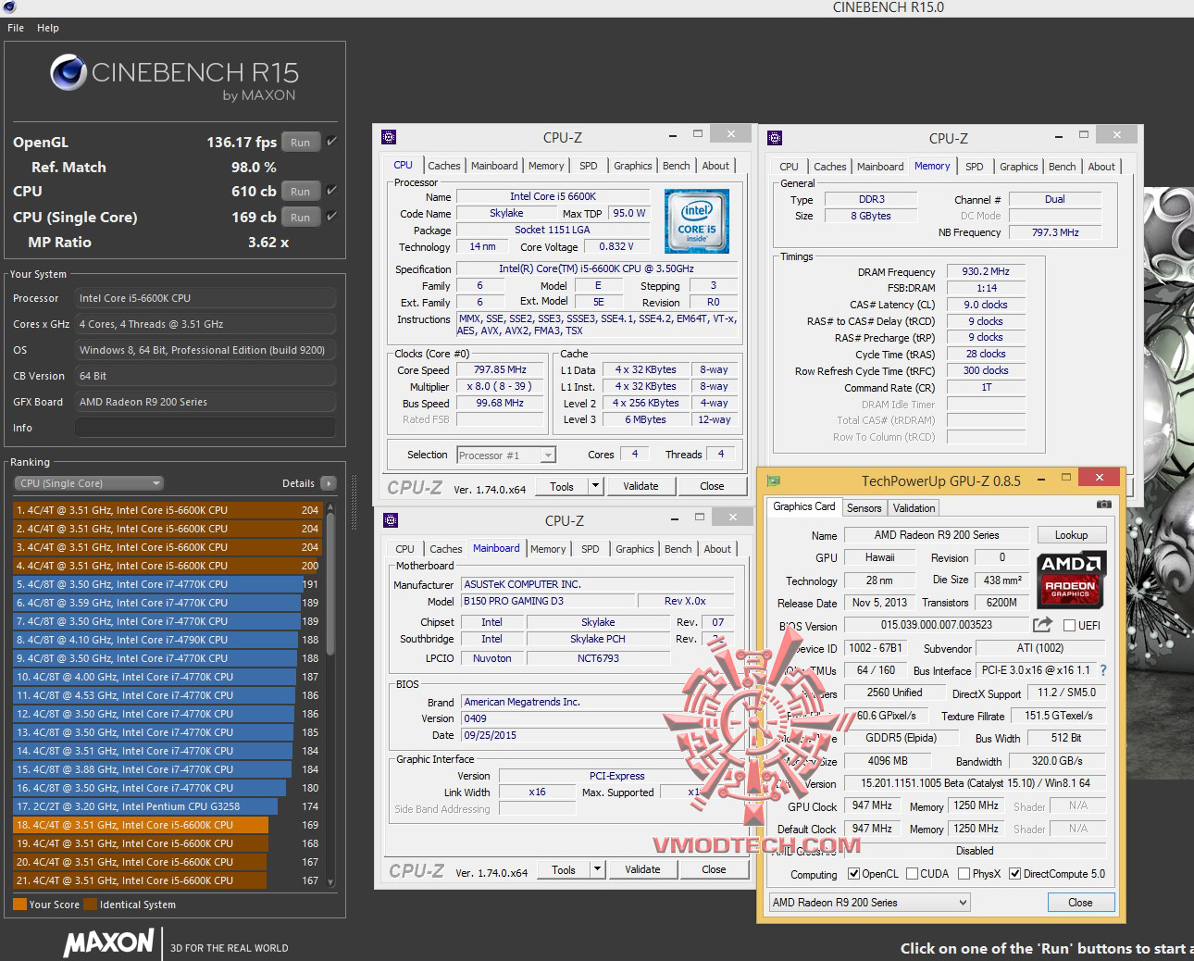Toggle the OpenGL test checkbox
Image resolution: width=1194 pixels, height=961 pixels.
[331, 142]
